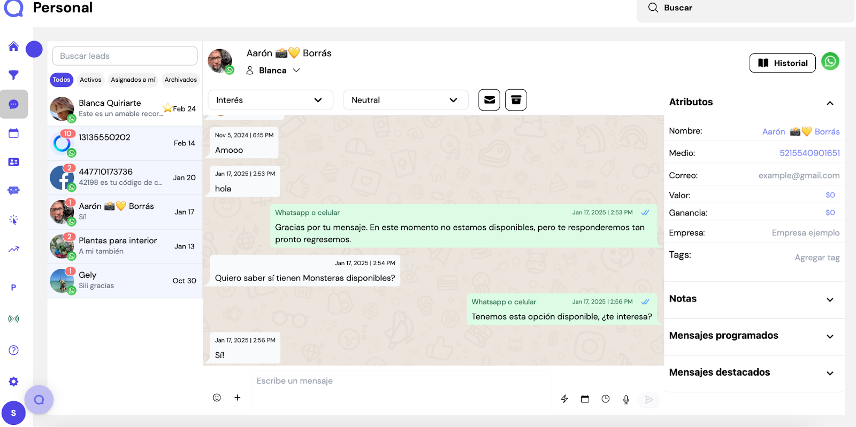Open the chat conversations sidebar icon
The image size is (856, 427).
(x=14, y=104)
